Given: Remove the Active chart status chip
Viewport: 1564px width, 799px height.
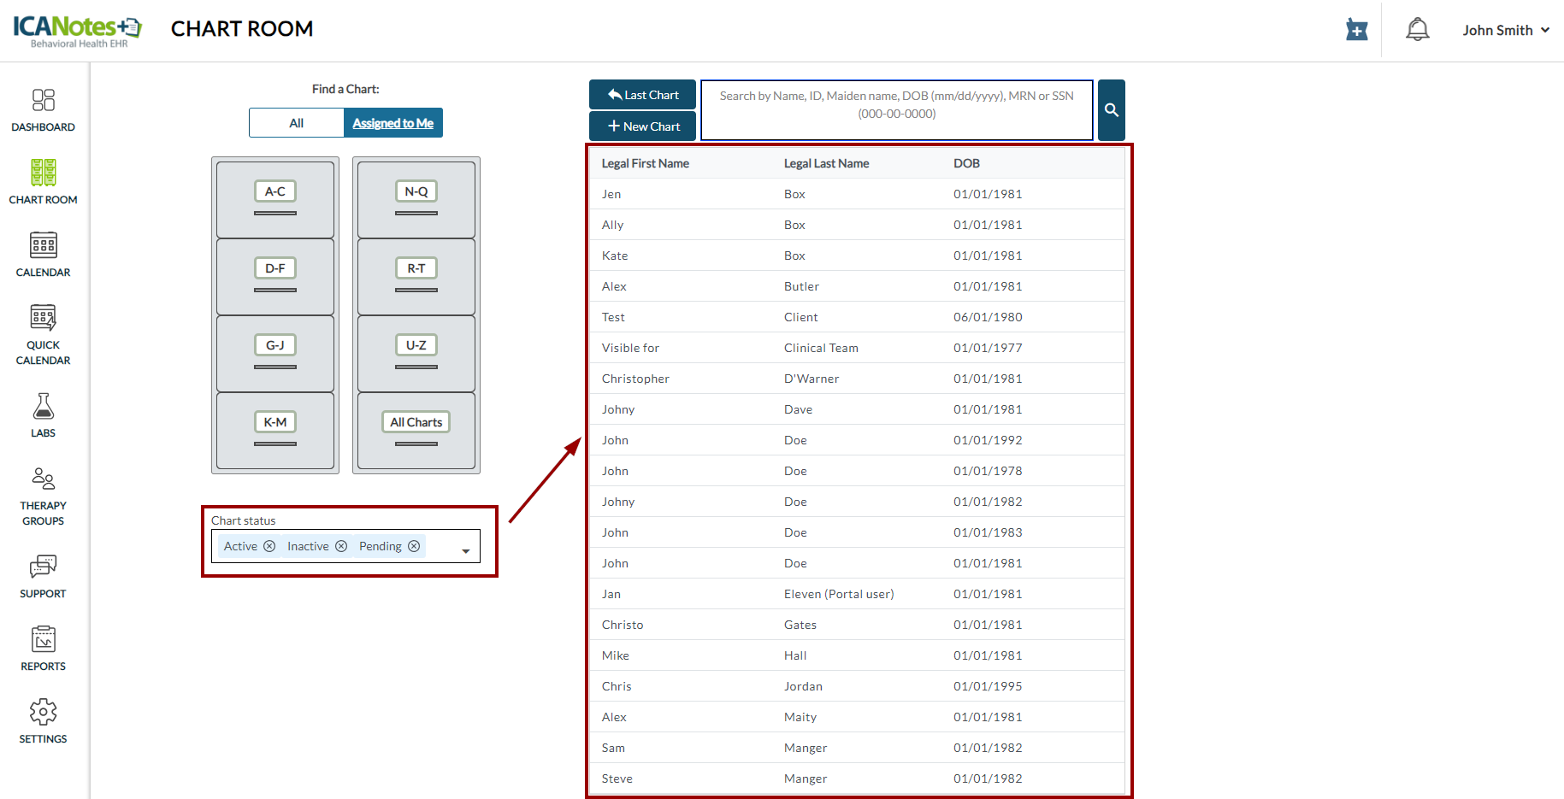Looking at the screenshot, I should [x=269, y=547].
